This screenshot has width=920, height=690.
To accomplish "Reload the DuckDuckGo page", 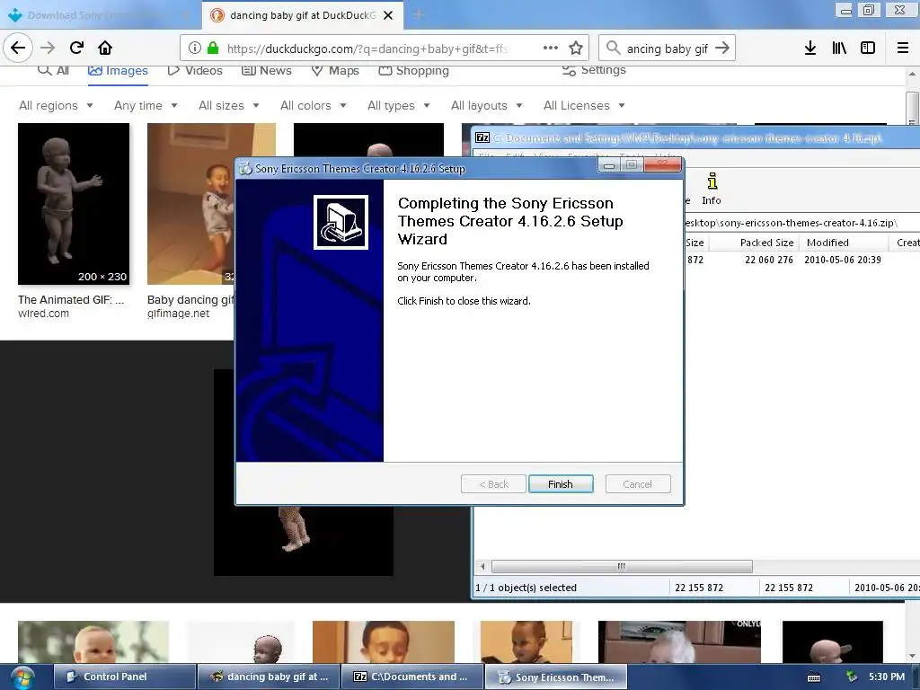I will (76, 48).
